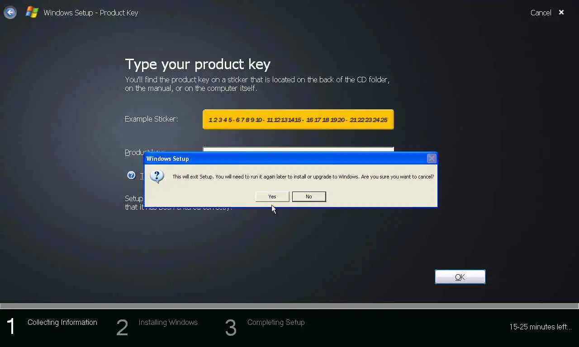579x347 pixels.
Task: Click the Installing Windows step label
Action: click(x=168, y=322)
